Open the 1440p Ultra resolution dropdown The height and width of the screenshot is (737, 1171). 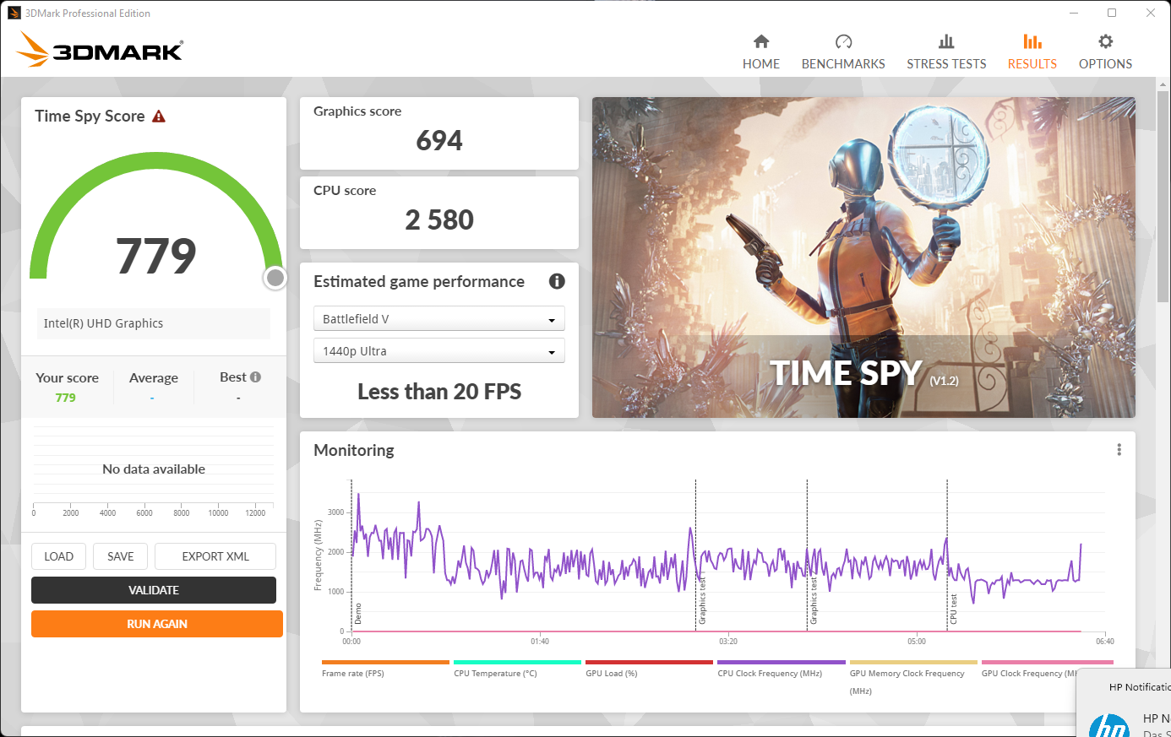(438, 351)
